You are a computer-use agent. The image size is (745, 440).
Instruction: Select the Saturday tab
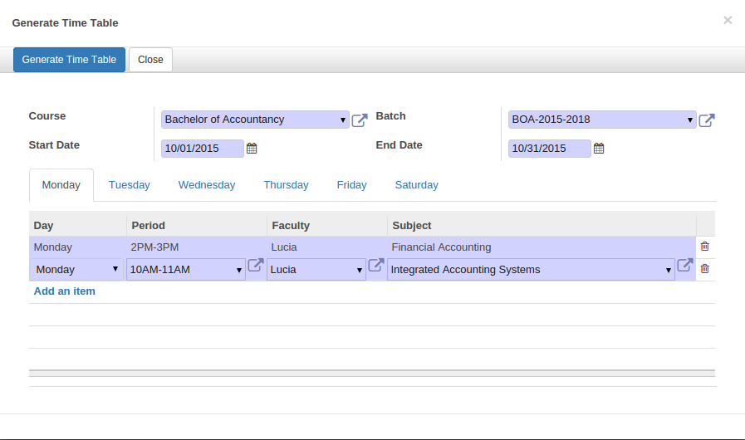[x=417, y=185]
